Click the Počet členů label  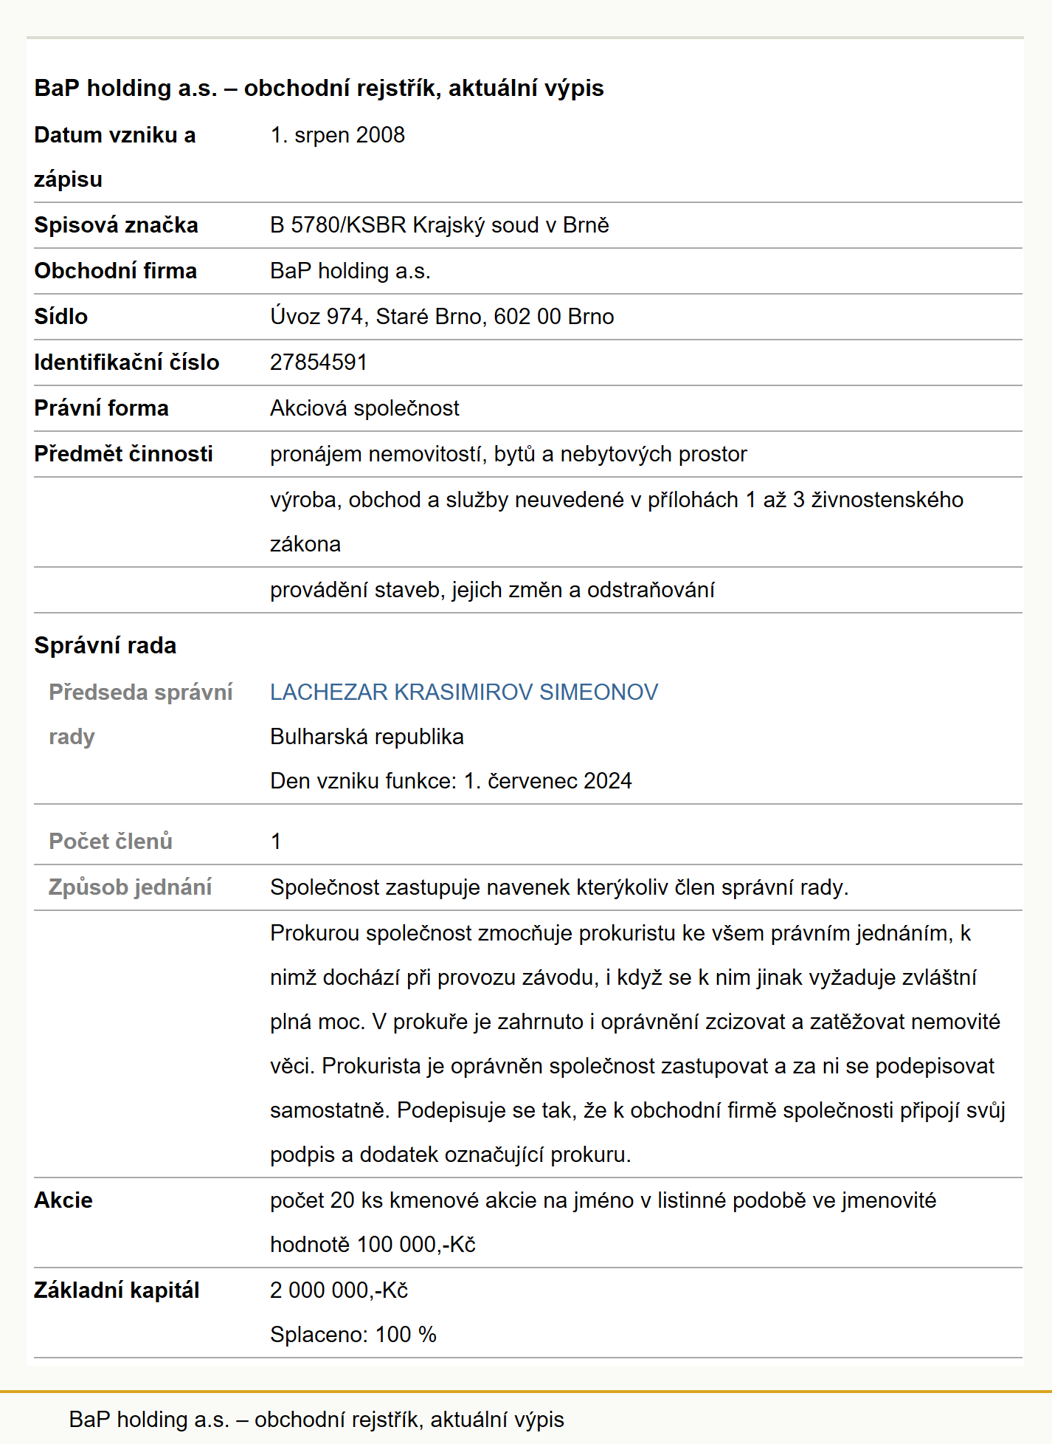111,842
